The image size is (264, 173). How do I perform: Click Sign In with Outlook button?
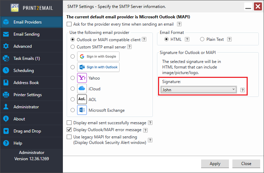[98, 67]
